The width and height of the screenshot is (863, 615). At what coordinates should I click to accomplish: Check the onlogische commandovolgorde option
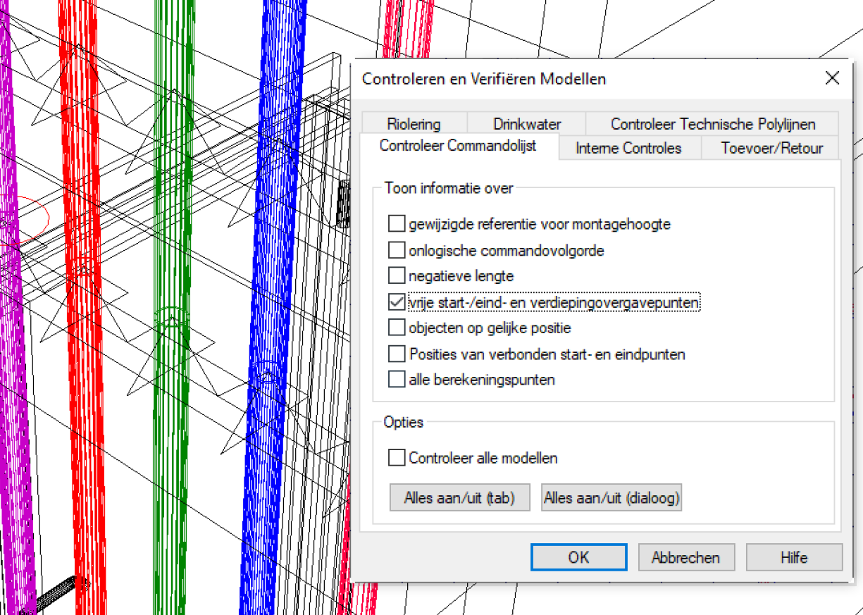pos(397,251)
